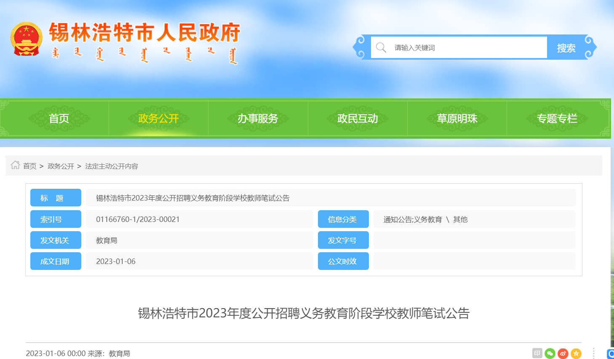Click the 锡林浩特市人民政府 site title
This screenshot has height=359, width=614.
click(144, 33)
